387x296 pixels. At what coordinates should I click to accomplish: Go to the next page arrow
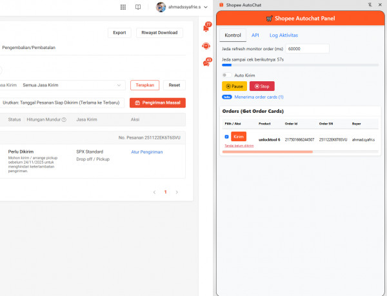pyautogui.click(x=177, y=192)
